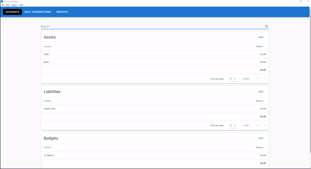The height and width of the screenshot is (169, 311).
Task: Switch to the Bulk Transactions tab
Action: coord(38,12)
